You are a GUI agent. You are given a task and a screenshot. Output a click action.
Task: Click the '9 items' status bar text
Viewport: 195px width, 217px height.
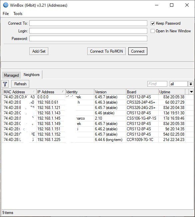click(x=8, y=213)
